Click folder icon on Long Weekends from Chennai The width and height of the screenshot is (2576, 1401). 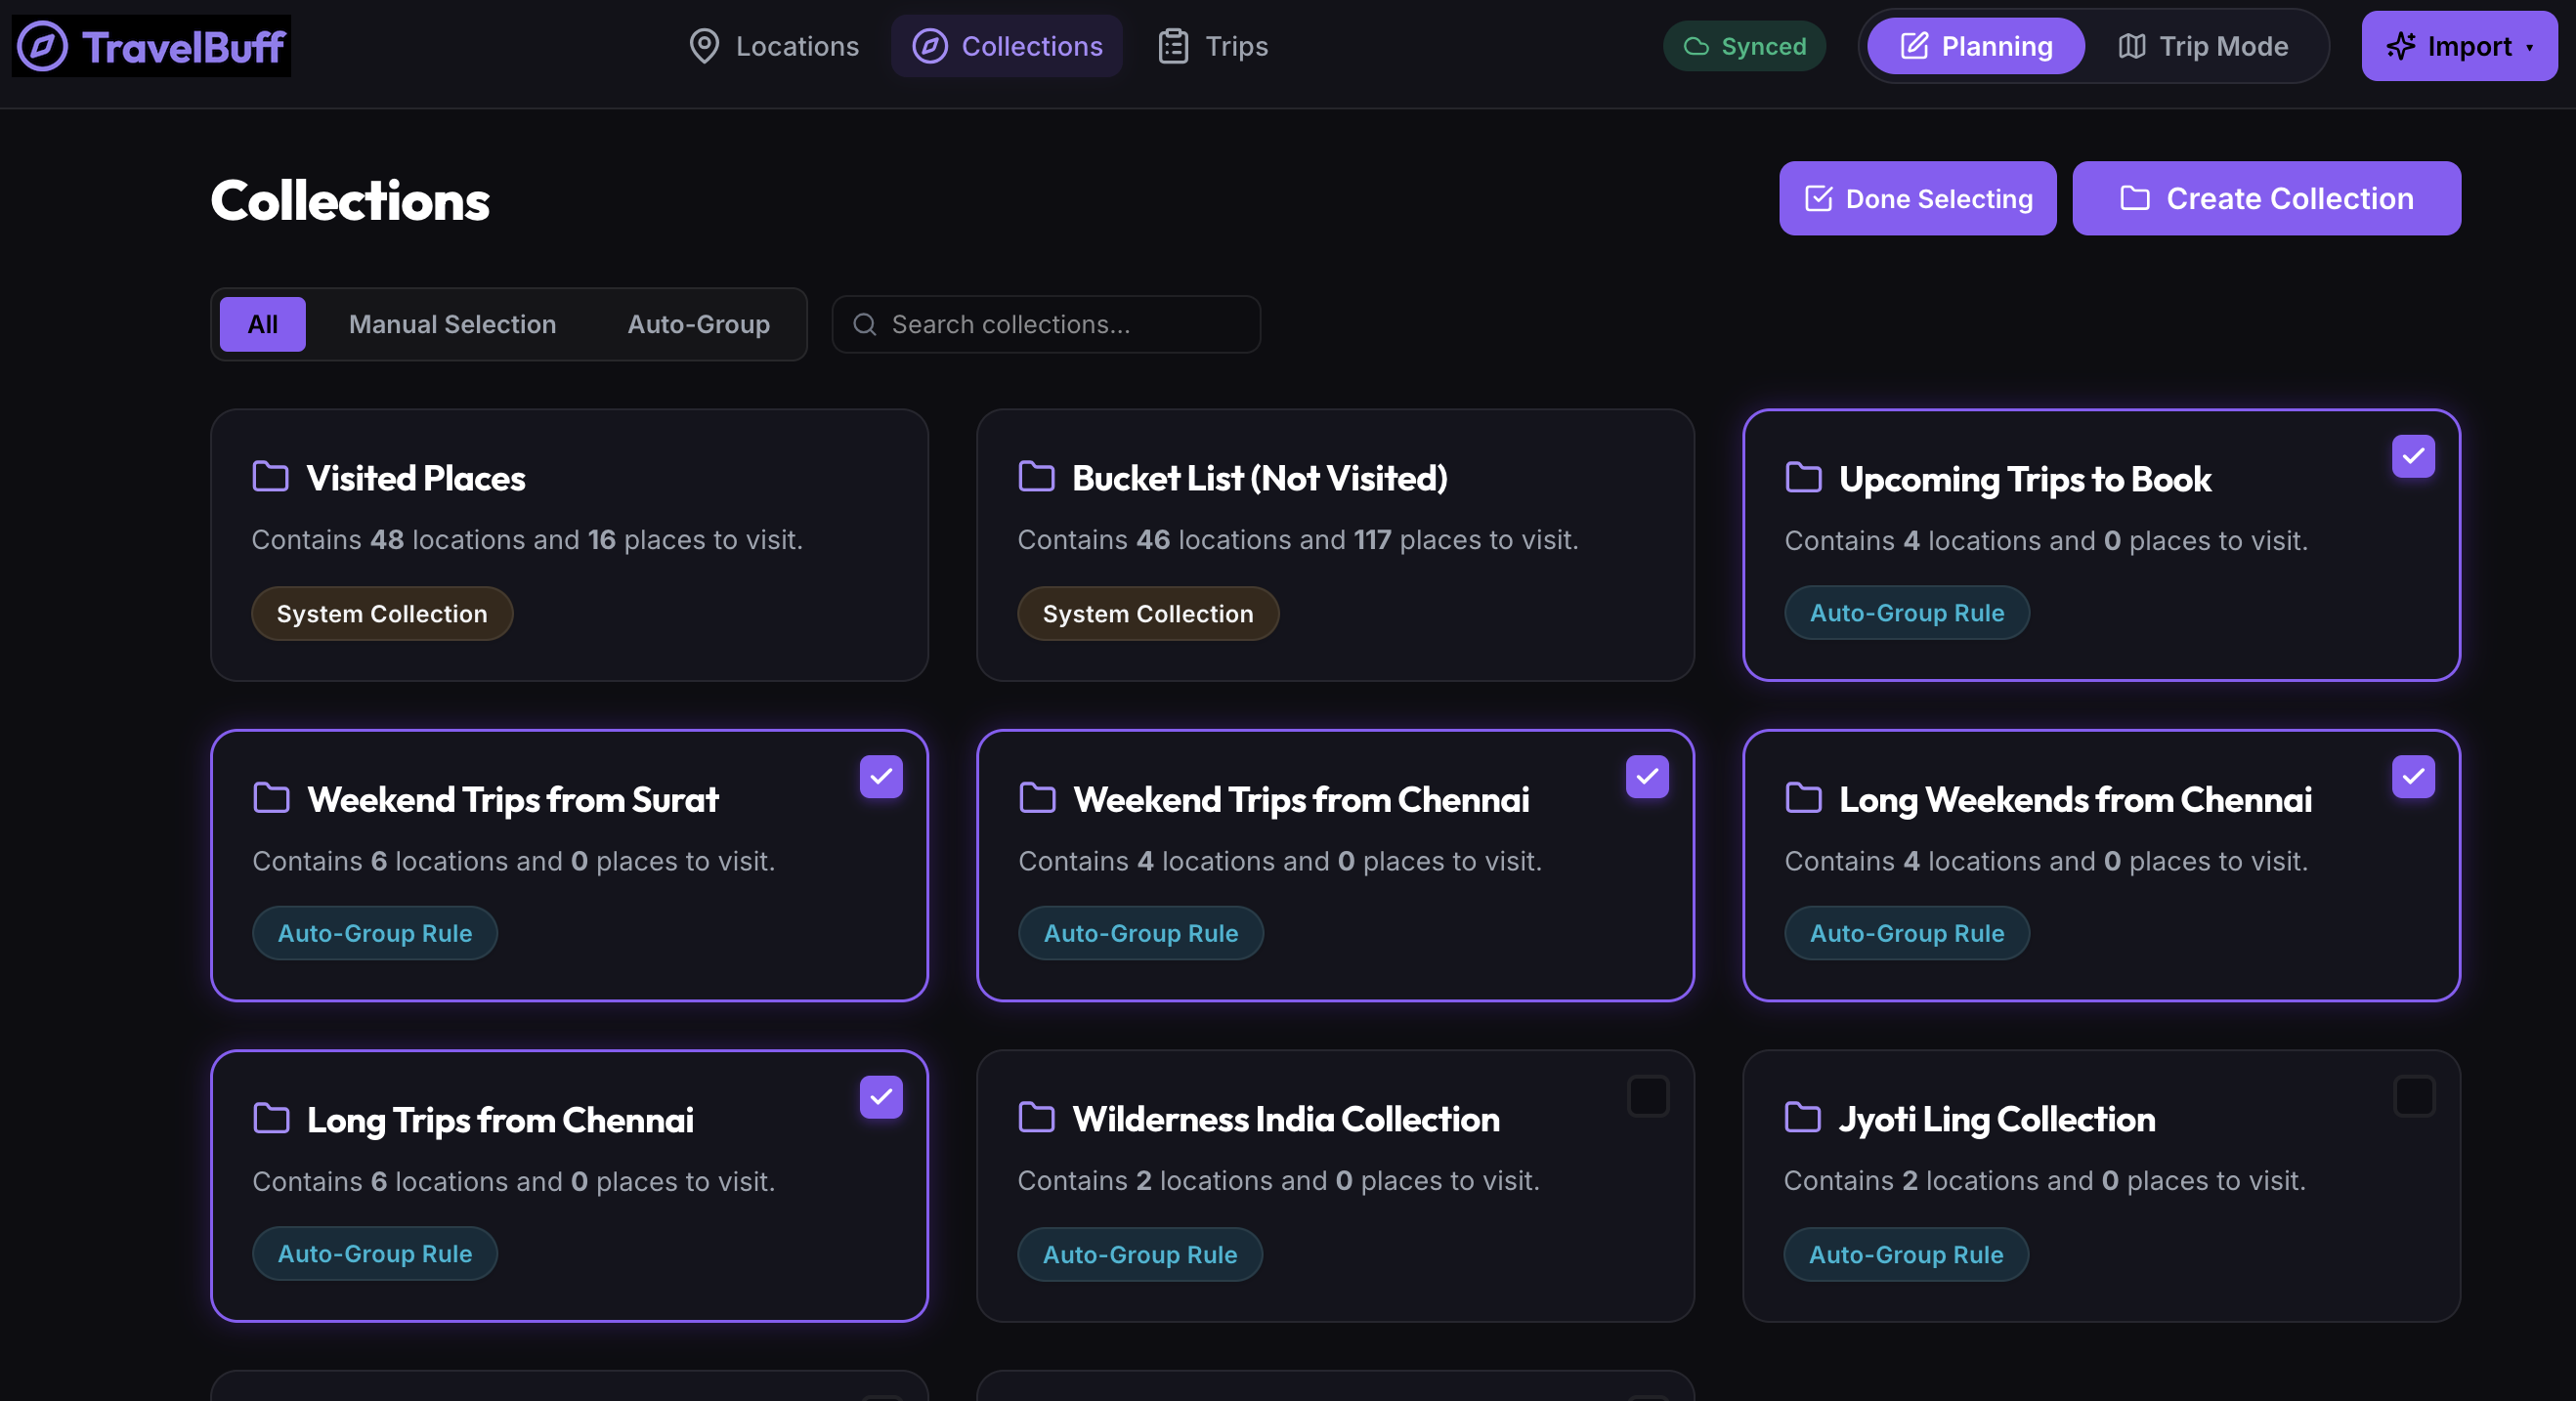pyautogui.click(x=1803, y=797)
